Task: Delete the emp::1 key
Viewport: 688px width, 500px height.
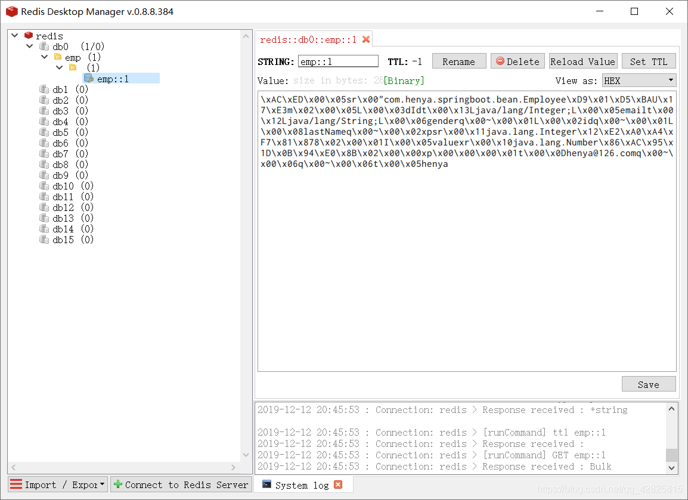Action: [517, 61]
